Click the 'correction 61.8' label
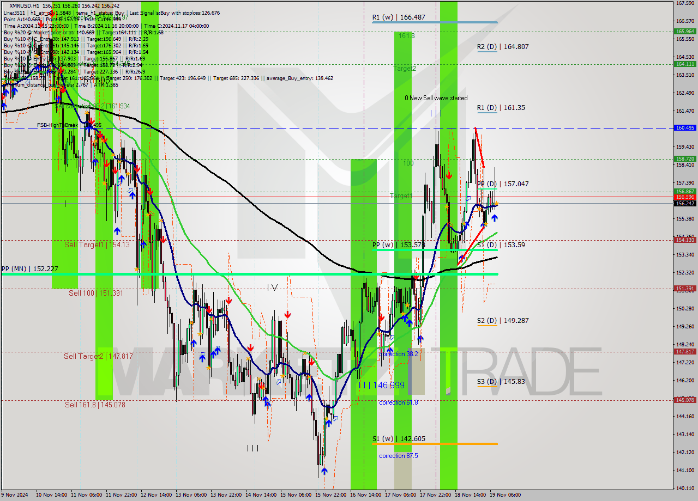Screen dimensions: 698x501 (399, 402)
